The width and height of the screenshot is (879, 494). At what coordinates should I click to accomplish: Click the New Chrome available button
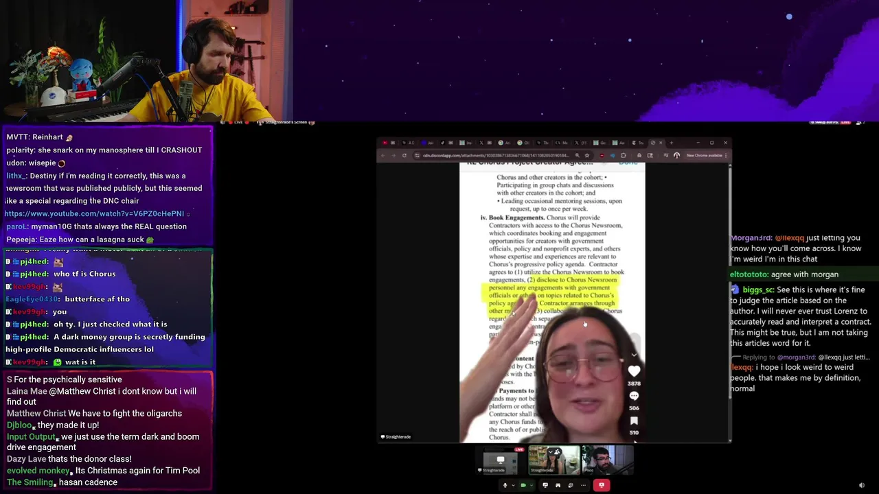[706, 156]
